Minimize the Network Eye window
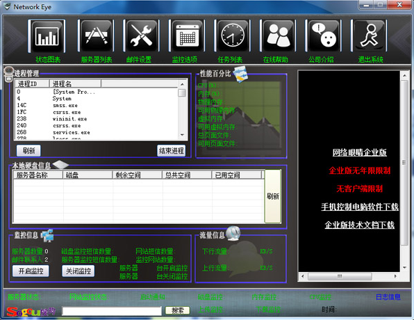This screenshot has width=414, height=320. 367,5
